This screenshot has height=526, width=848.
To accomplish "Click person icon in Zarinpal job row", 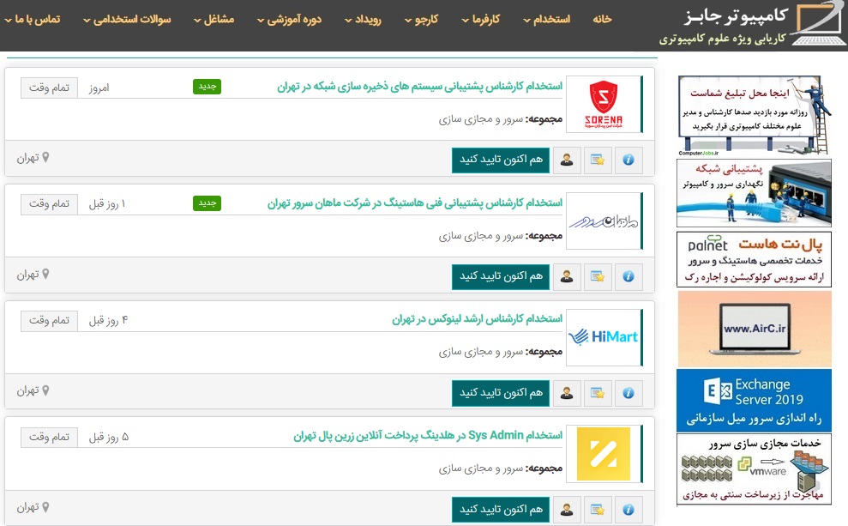I will (567, 510).
